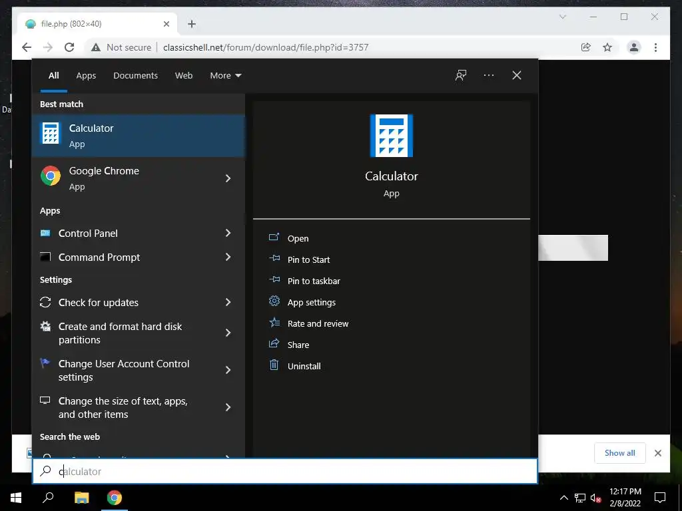Expand the Google Chrome result chevron
This screenshot has height=511, width=682.
(x=228, y=178)
